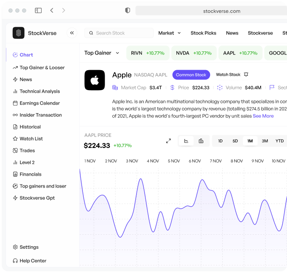
Task: Open Stockverse in top navigation
Action: [260, 33]
